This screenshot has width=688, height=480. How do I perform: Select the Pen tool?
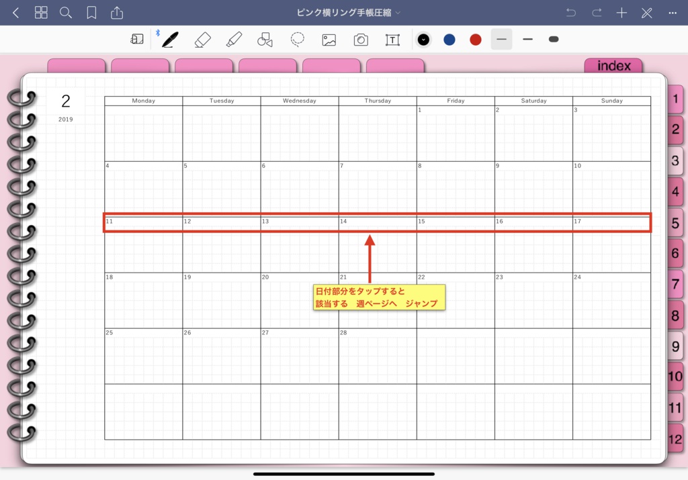[x=170, y=40]
